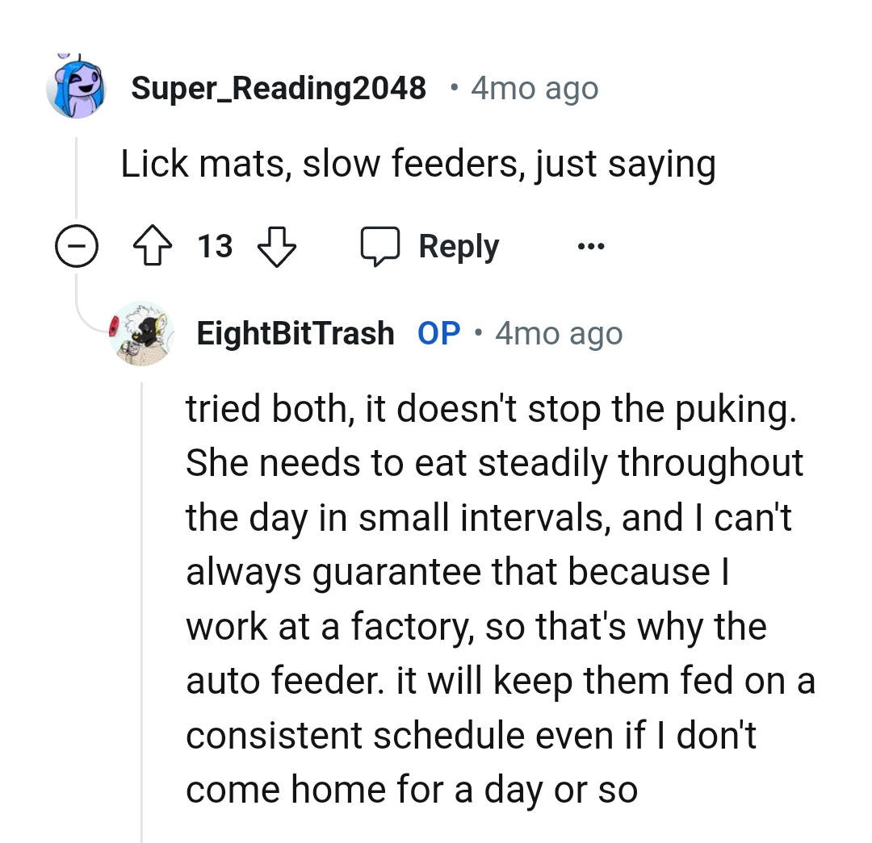Click Super_Reading2048's blue avatar
The height and width of the screenshot is (843, 872).
pyautogui.click(x=77, y=87)
